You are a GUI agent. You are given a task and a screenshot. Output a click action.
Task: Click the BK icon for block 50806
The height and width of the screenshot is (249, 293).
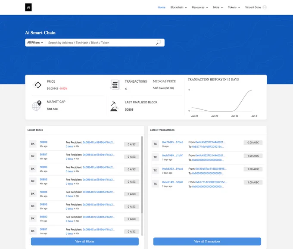coord(33,169)
